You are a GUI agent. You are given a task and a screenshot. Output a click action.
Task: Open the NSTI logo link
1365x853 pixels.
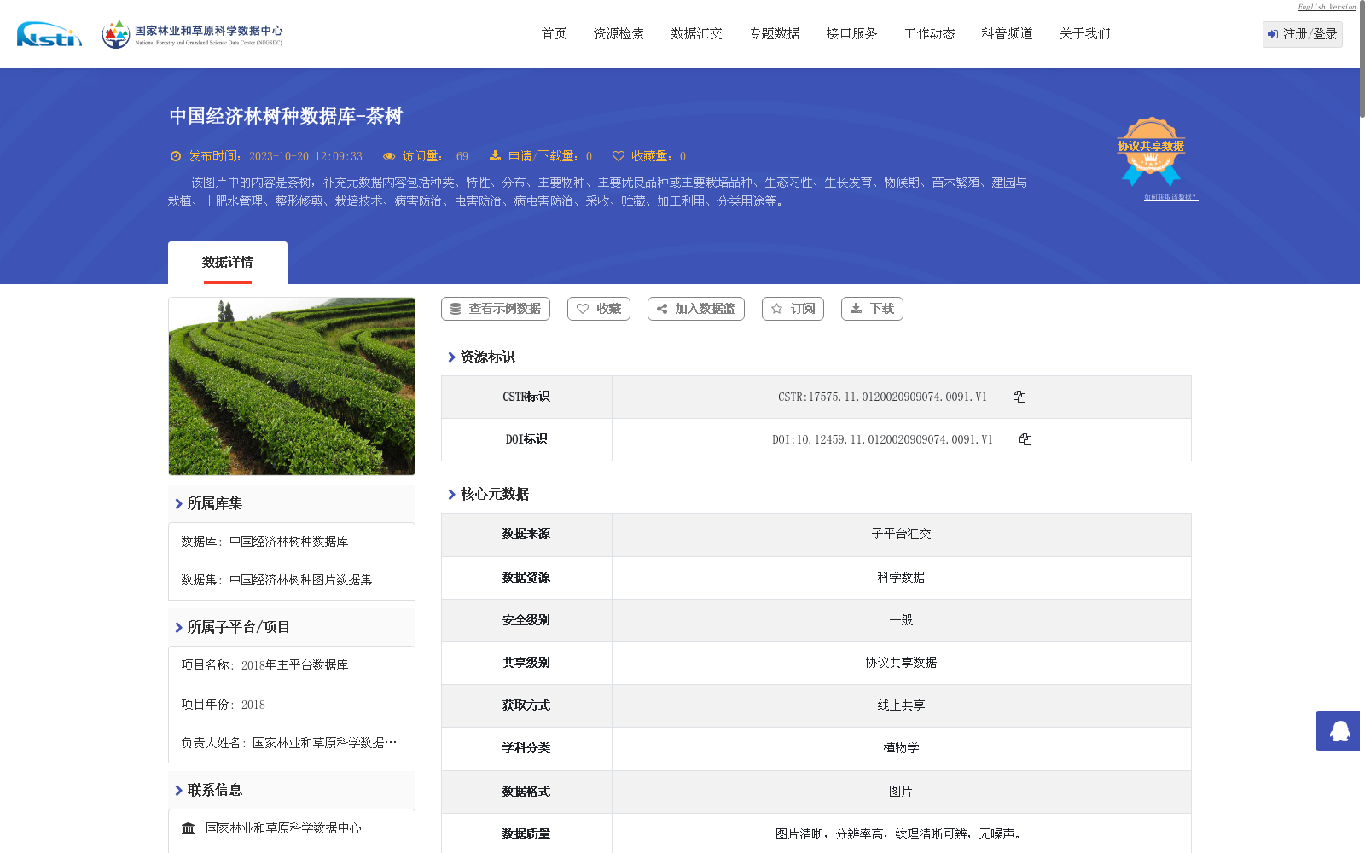coord(49,34)
